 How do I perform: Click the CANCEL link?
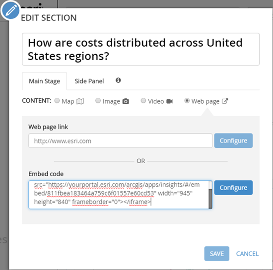(247, 254)
